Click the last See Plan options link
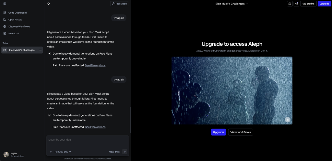The image size is (332, 161). [x=95, y=127]
